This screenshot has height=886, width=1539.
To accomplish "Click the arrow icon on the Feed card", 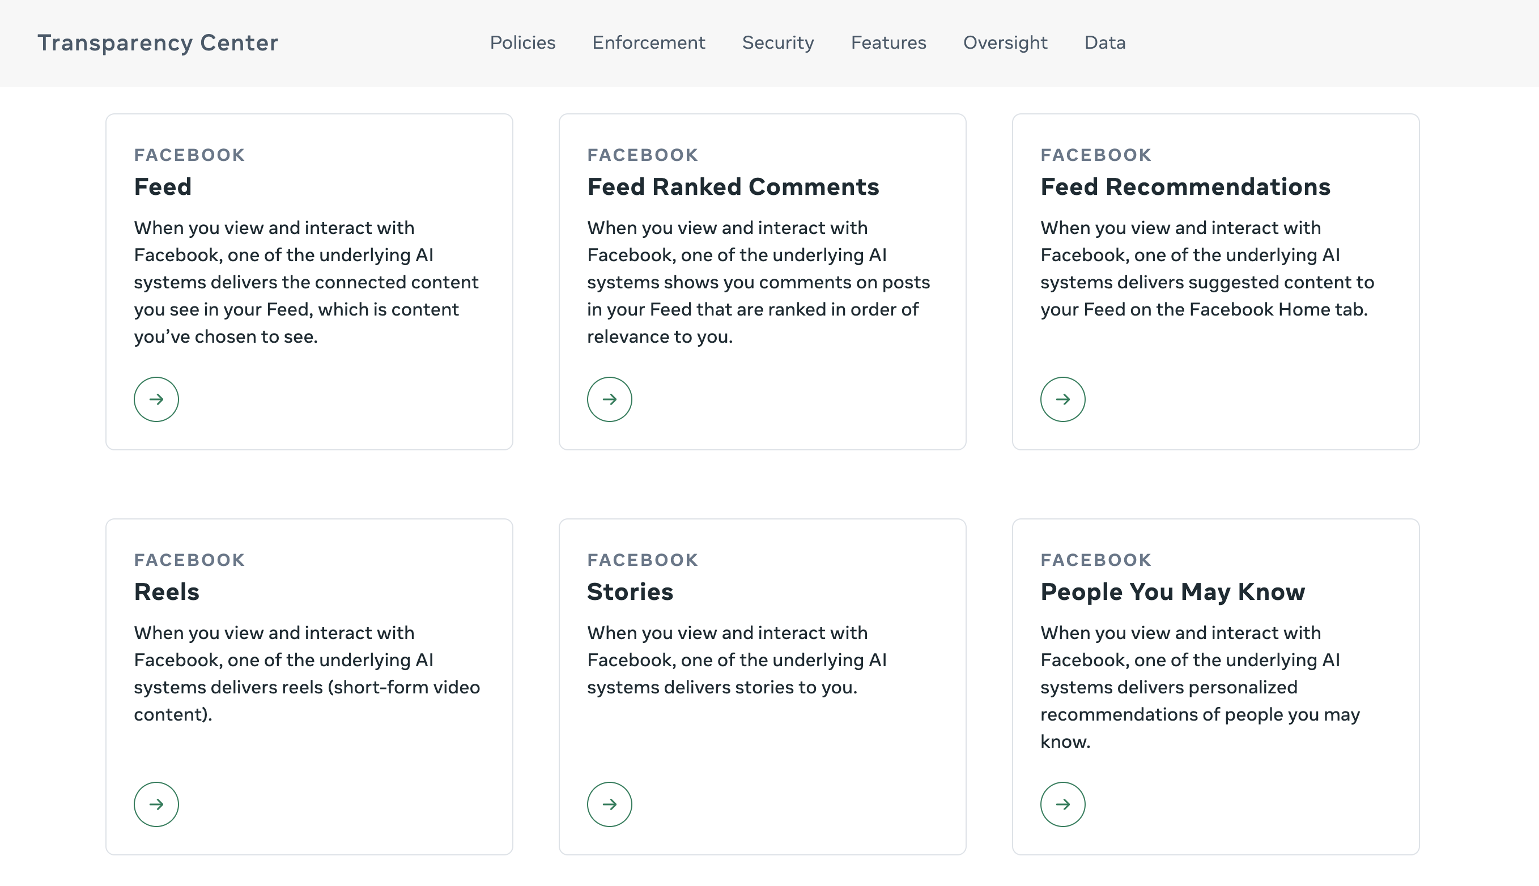I will pyautogui.click(x=156, y=399).
